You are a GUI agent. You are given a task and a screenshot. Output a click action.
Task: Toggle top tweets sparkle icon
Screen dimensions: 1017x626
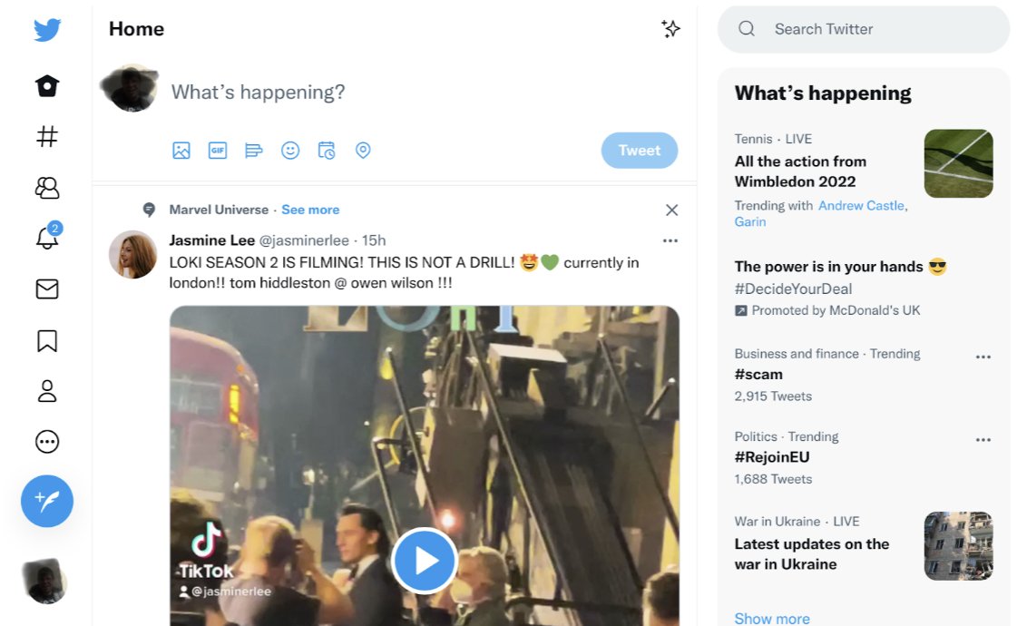pyautogui.click(x=670, y=28)
